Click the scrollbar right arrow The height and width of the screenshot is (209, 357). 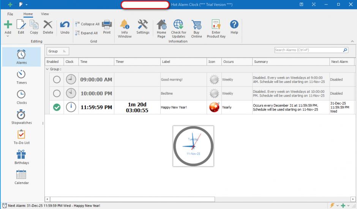tap(353, 199)
